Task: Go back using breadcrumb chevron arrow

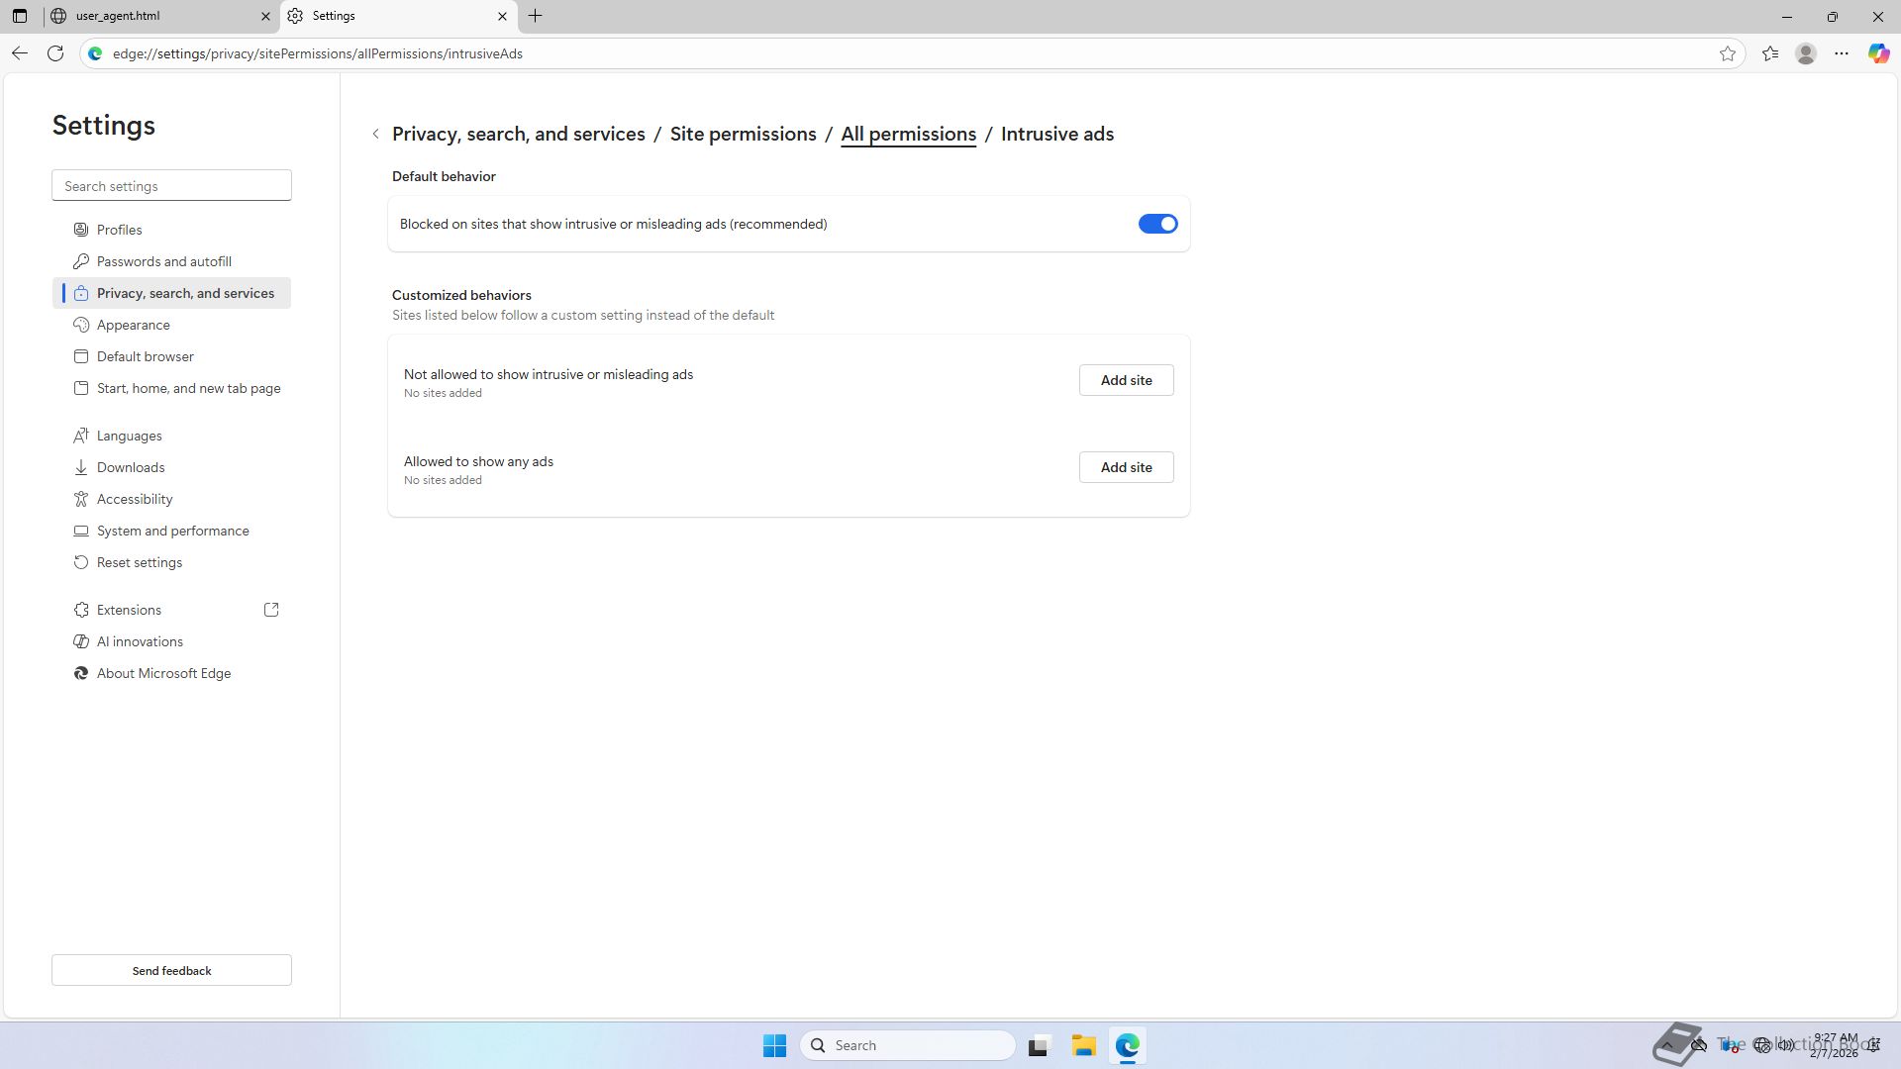Action: [x=376, y=135]
